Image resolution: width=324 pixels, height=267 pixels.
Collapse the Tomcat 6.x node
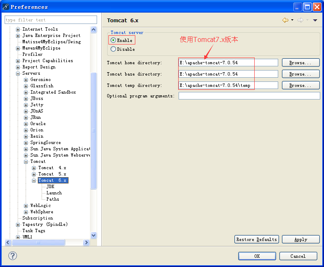34,181
